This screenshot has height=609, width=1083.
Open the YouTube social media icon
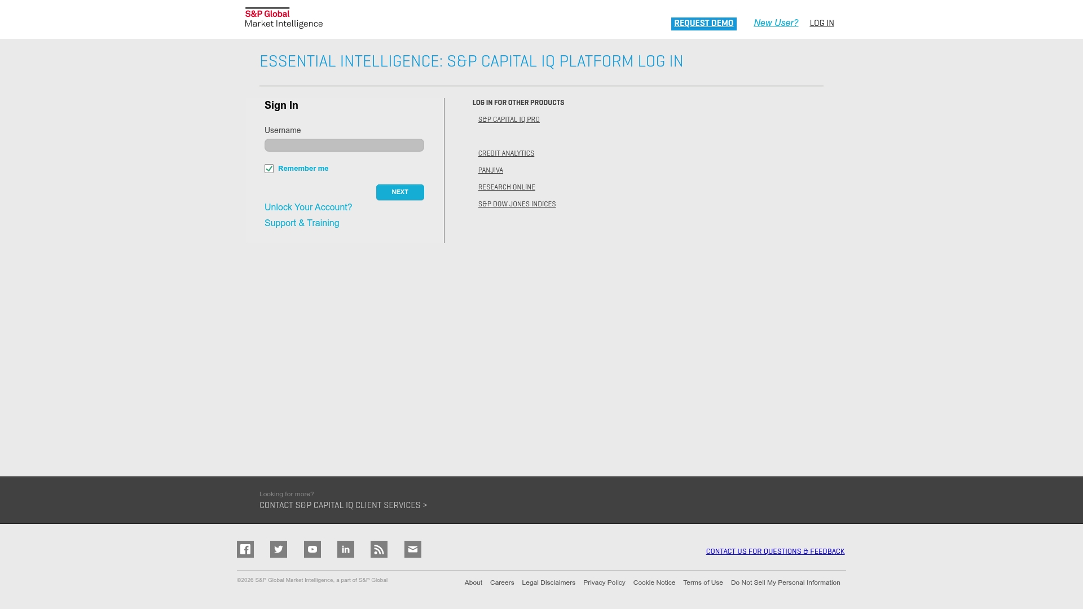(312, 549)
